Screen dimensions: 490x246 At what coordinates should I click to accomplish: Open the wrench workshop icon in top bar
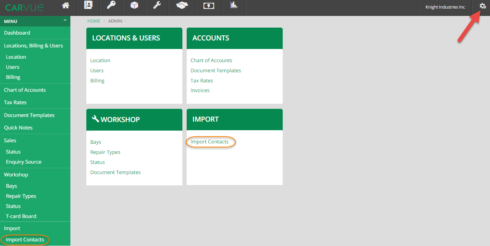(157, 5)
